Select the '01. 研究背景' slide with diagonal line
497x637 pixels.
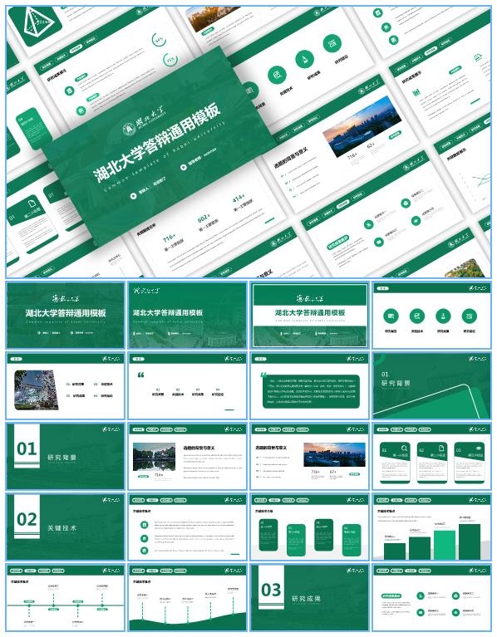coord(431,386)
